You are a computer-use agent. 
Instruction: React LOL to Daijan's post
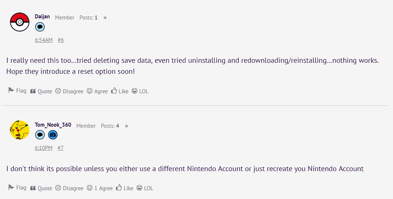(140, 91)
